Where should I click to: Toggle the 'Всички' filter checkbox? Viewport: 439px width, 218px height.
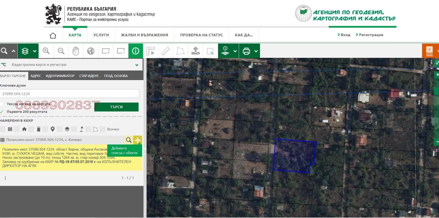click(103, 129)
